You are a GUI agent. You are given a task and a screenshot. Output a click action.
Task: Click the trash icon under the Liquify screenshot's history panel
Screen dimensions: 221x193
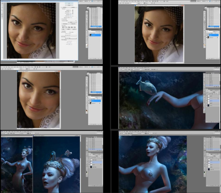(101, 27)
